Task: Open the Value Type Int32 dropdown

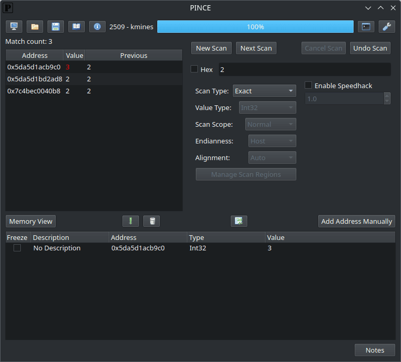Action: 267,107
